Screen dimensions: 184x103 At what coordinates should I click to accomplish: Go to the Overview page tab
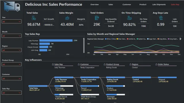pyautogui.click(x=95, y=5)
